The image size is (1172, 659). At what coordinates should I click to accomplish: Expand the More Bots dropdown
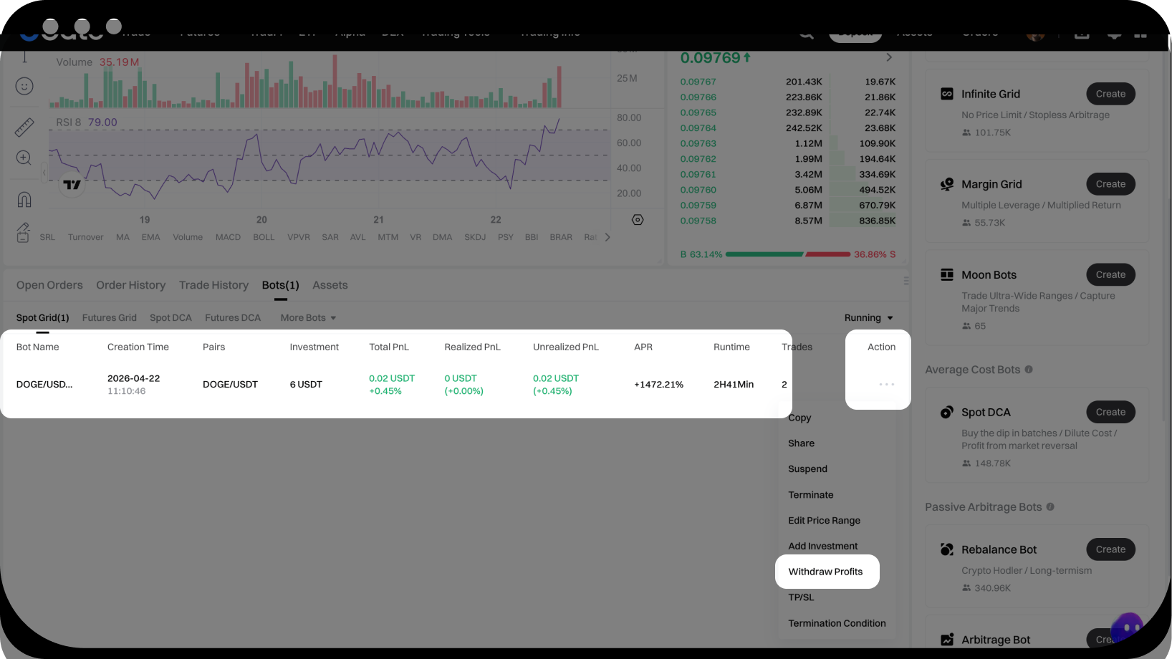coord(308,318)
